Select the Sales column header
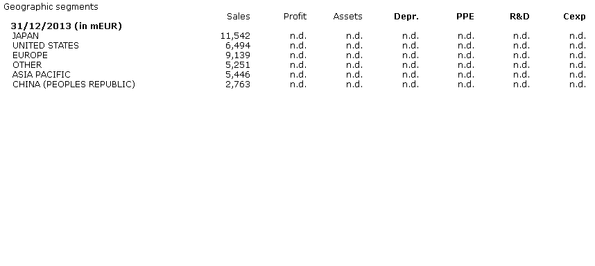The width and height of the screenshot is (595, 266). pos(239,17)
